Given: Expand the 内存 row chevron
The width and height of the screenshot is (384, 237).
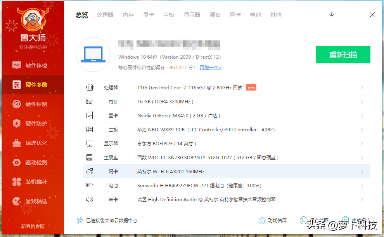Looking at the screenshot, I should click(362, 102).
